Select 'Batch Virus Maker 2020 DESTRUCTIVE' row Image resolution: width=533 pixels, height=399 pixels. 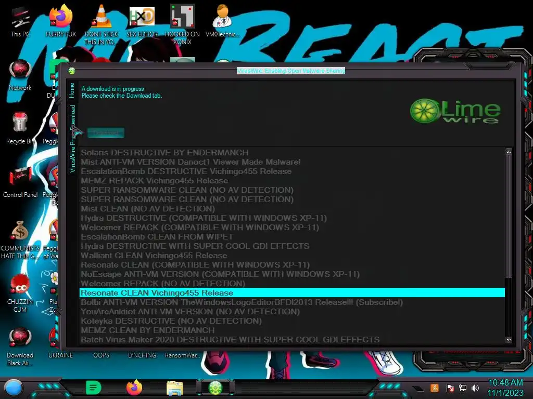click(292, 340)
